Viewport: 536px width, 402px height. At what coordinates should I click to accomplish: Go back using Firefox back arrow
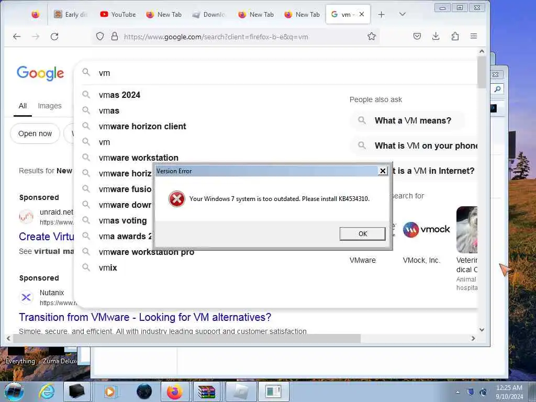point(17,37)
